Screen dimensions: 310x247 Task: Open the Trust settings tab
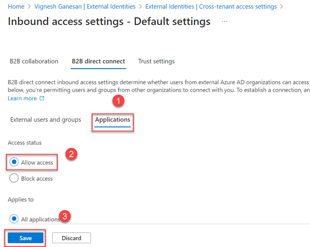pos(156,61)
